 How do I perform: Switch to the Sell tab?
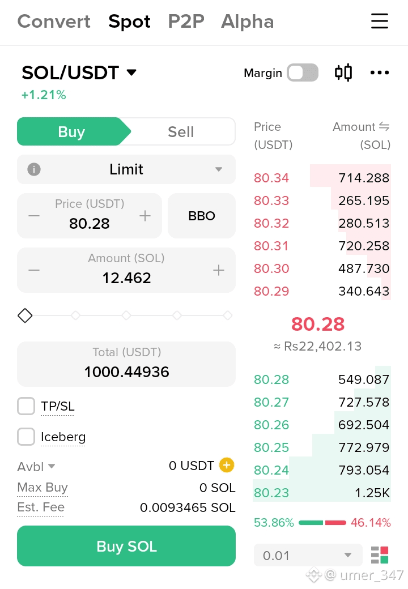181,132
